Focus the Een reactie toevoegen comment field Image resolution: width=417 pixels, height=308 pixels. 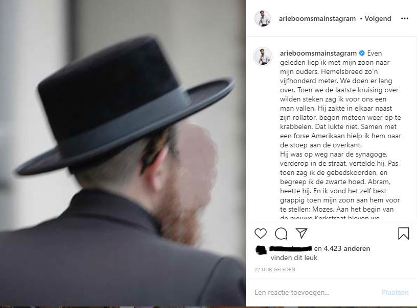315,292
